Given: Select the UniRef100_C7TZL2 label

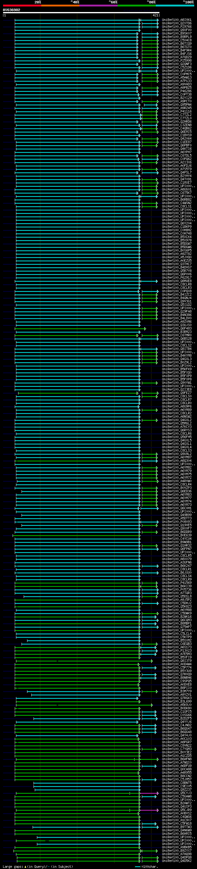Looking at the screenshot, I should 176,115.
